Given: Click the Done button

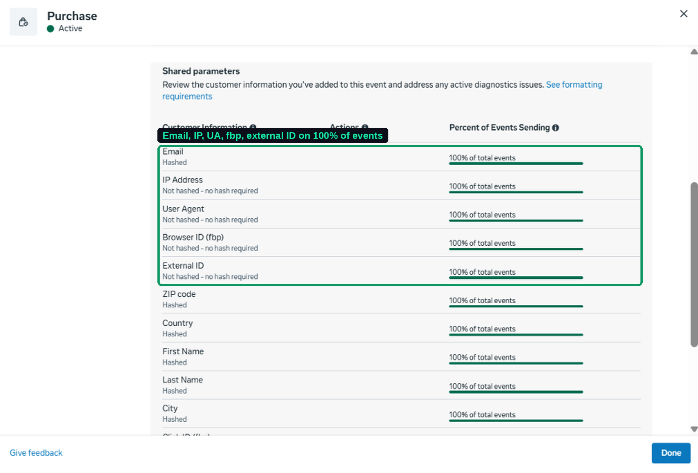Looking at the screenshot, I should pyautogui.click(x=671, y=453).
